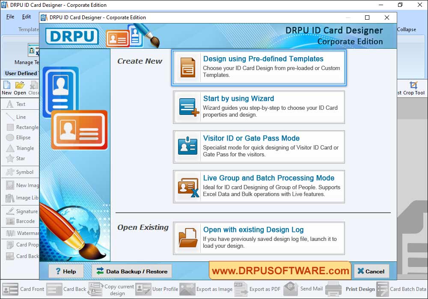
Task: Switch to Card Back in bottom bar
Action: pyautogui.click(x=66, y=289)
